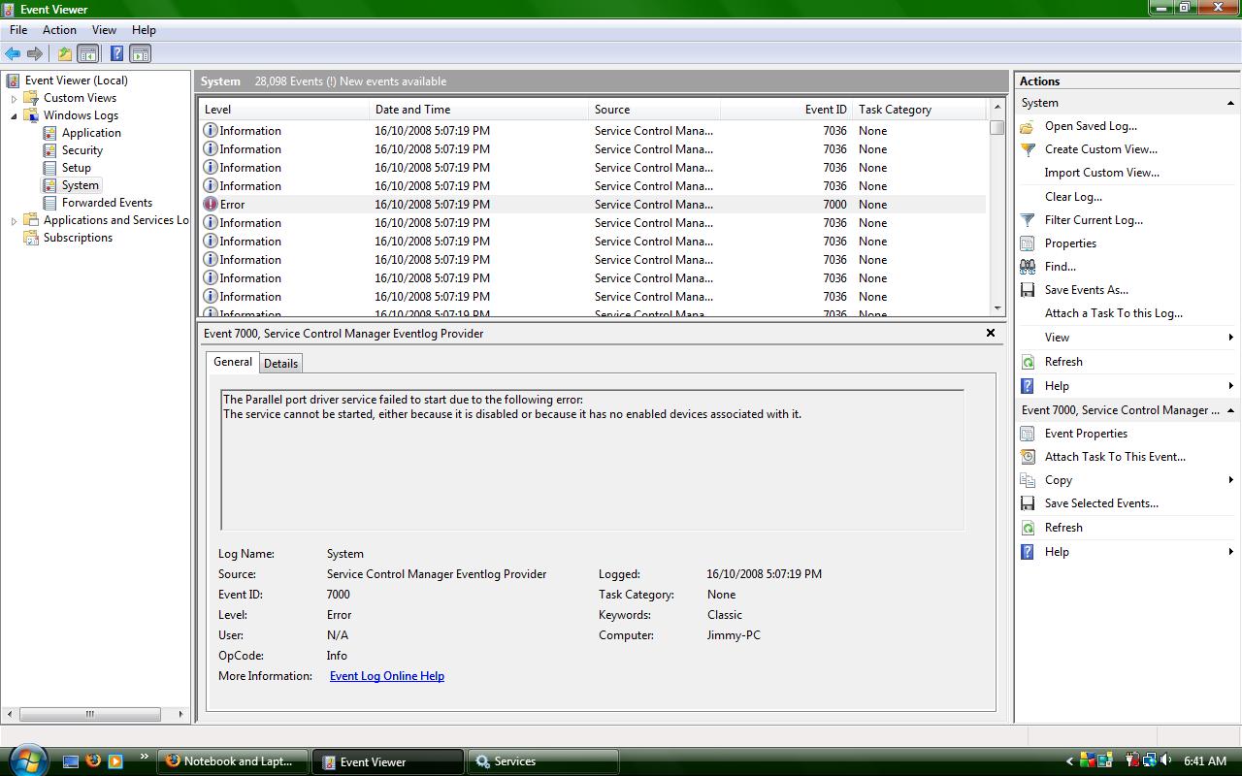Screen dimensions: 1242x776
Task: Click the Save Events As disk icon
Action: click(x=1028, y=290)
